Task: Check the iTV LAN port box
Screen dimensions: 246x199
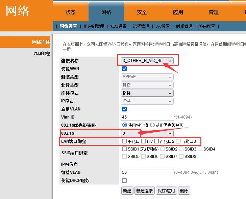Action: click(x=144, y=141)
